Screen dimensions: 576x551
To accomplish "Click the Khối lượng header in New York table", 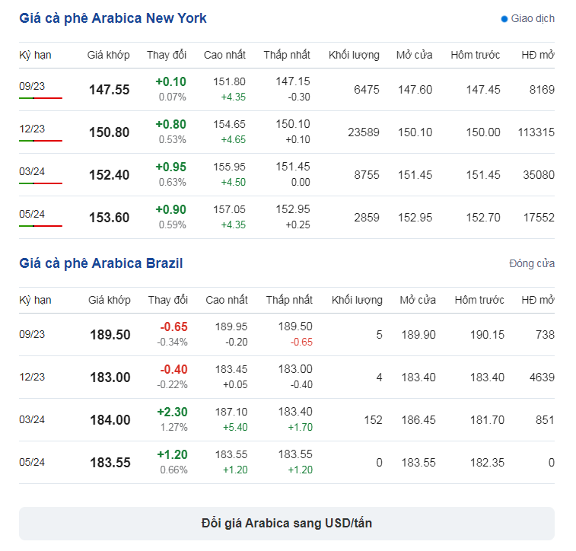I will click(x=354, y=55).
